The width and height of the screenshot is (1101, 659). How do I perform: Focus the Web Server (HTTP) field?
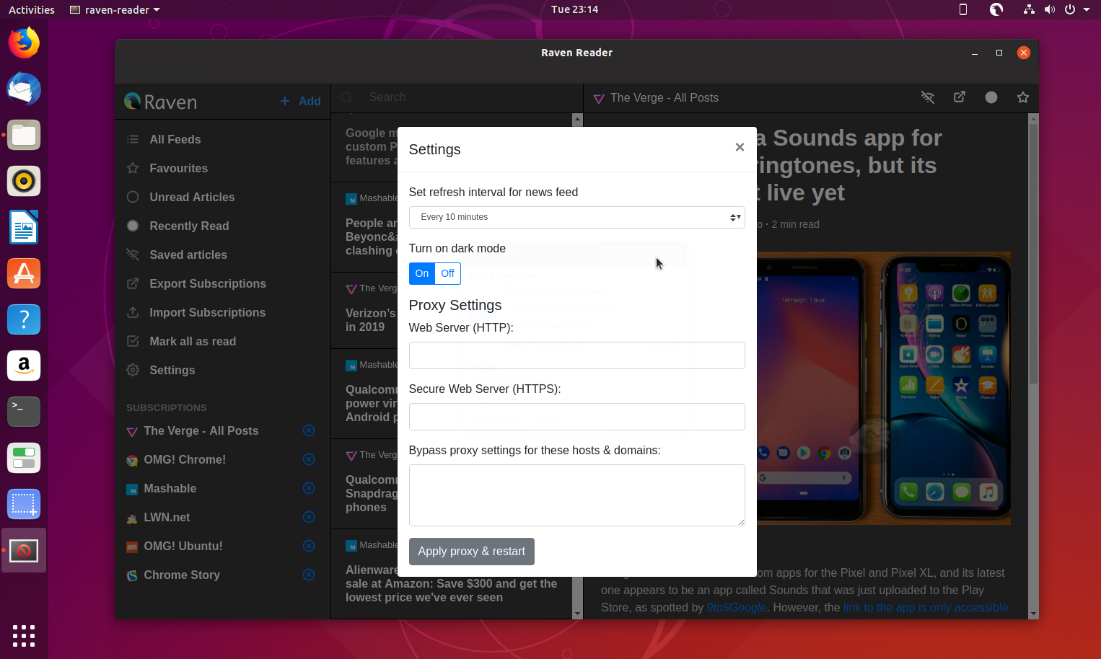coord(576,355)
